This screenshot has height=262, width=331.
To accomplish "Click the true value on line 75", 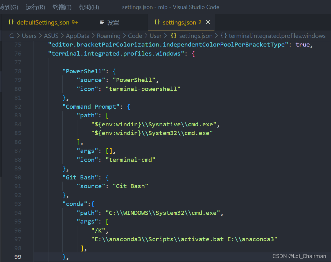I will pos(302,45).
